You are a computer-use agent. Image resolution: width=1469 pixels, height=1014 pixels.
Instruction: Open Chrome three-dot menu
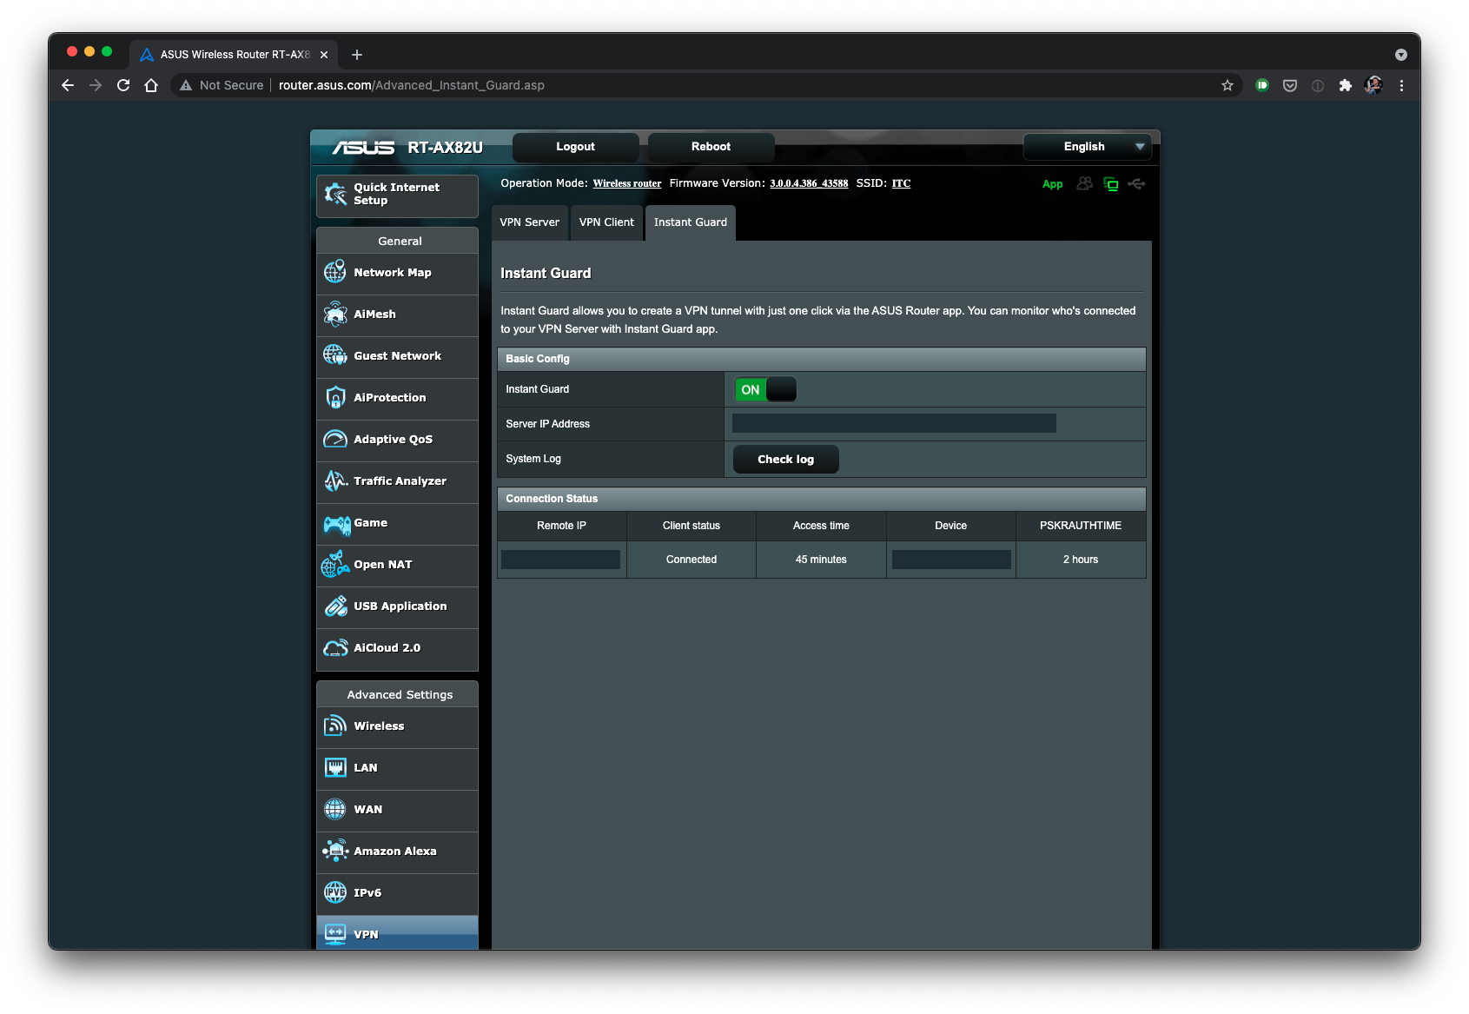coord(1401,85)
